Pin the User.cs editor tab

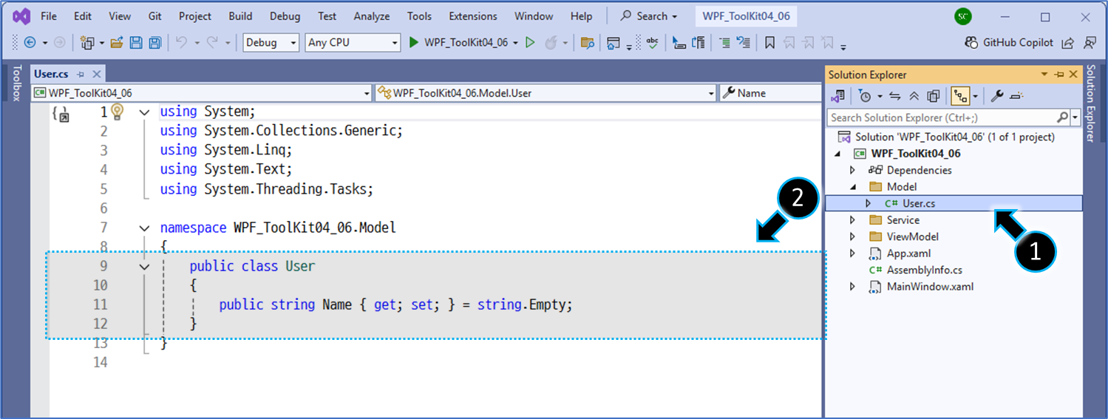81,74
